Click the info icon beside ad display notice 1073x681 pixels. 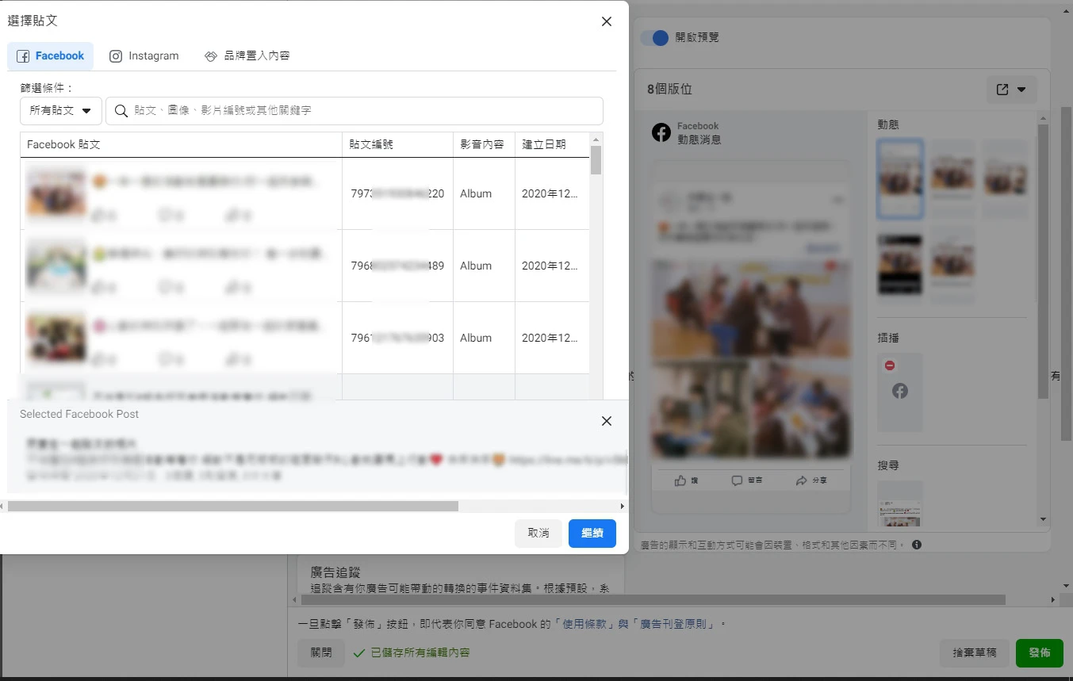[x=917, y=545]
